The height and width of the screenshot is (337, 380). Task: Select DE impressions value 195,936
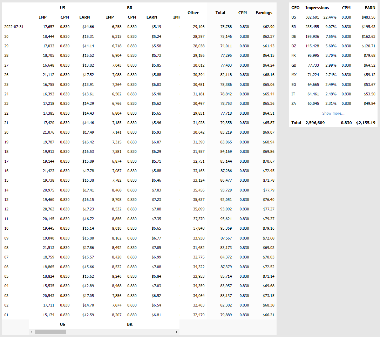312,36
